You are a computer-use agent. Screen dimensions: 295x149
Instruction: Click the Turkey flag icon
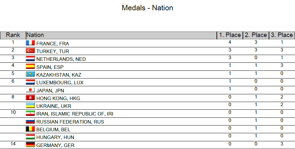pyautogui.click(x=30, y=51)
